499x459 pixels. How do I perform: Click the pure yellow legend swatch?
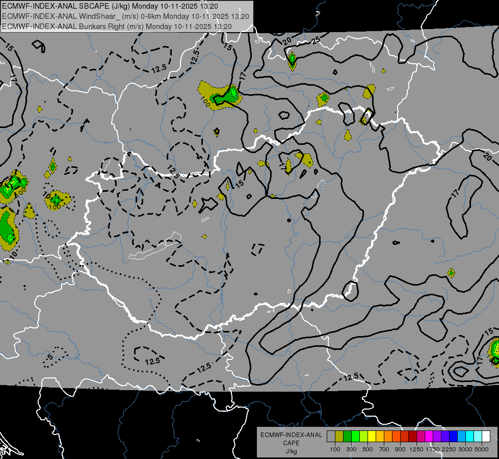pyautogui.click(x=372, y=436)
